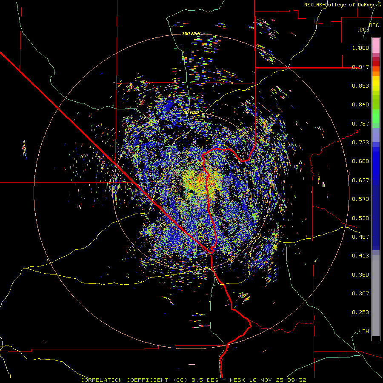The width and height of the screenshot is (383, 383).
Task: Click the [CC] color scale label
Action: (x=363, y=29)
